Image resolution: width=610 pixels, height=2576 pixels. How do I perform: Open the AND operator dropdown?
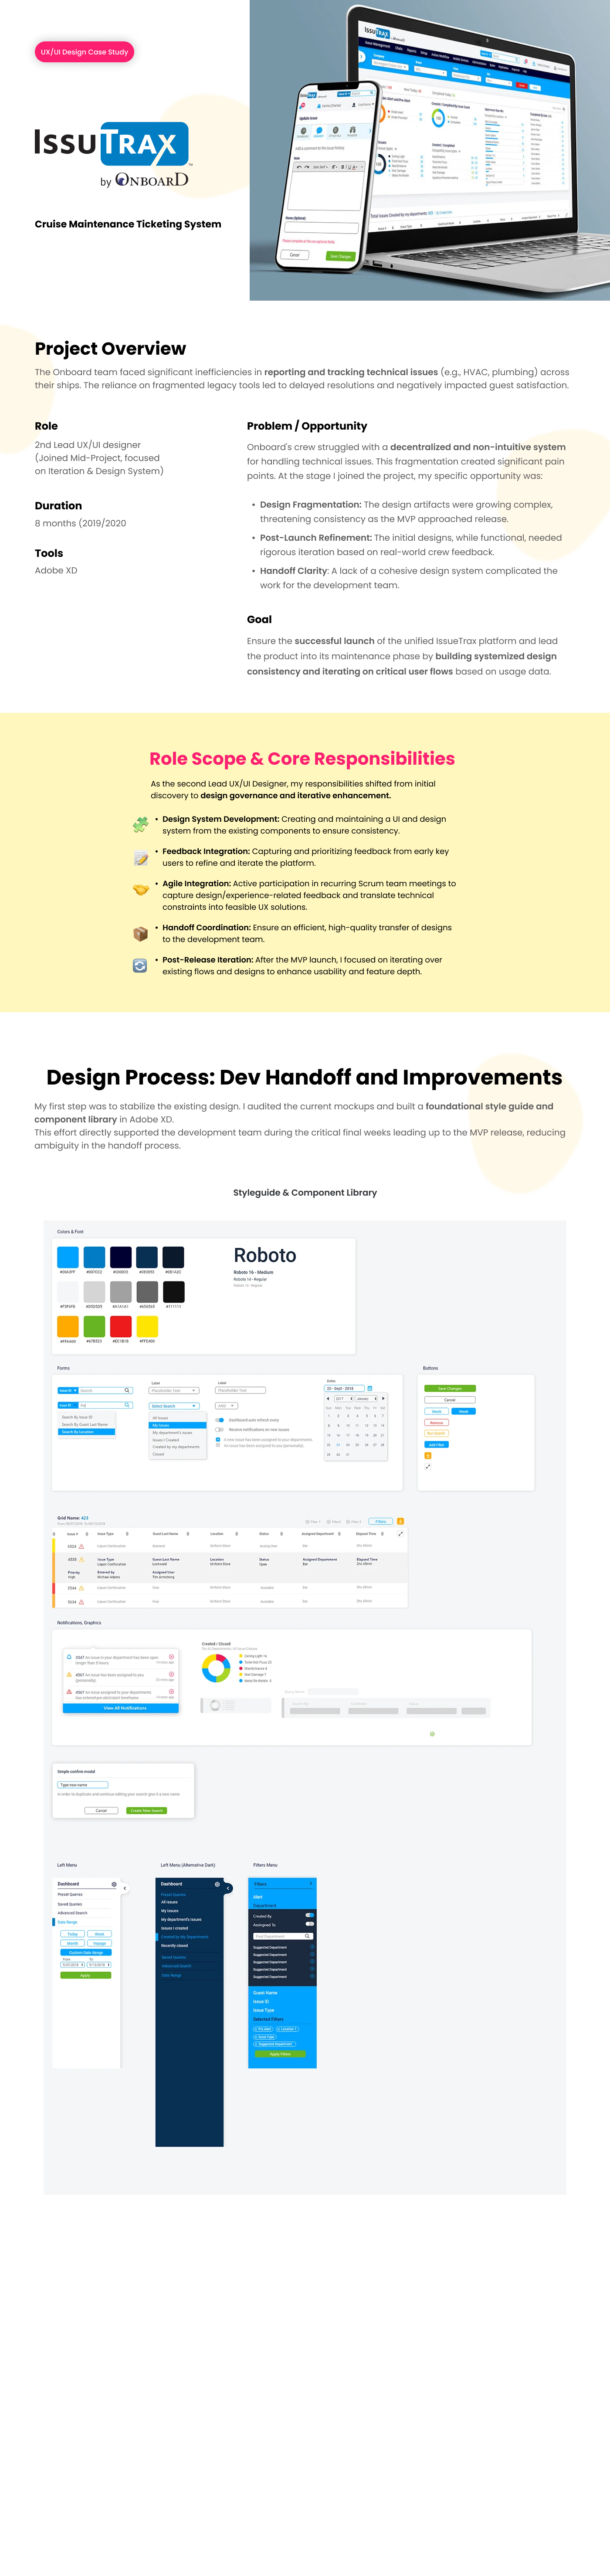[x=226, y=1406]
